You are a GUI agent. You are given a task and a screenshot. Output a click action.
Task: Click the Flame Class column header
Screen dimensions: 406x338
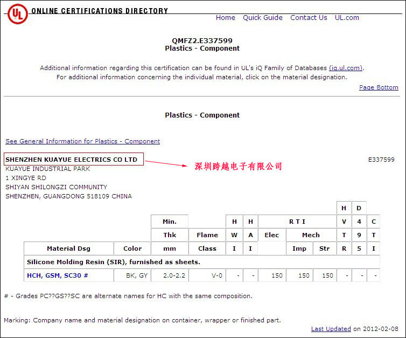point(207,242)
